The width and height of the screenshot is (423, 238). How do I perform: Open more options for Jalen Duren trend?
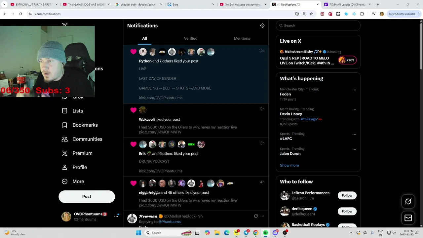[x=354, y=149]
